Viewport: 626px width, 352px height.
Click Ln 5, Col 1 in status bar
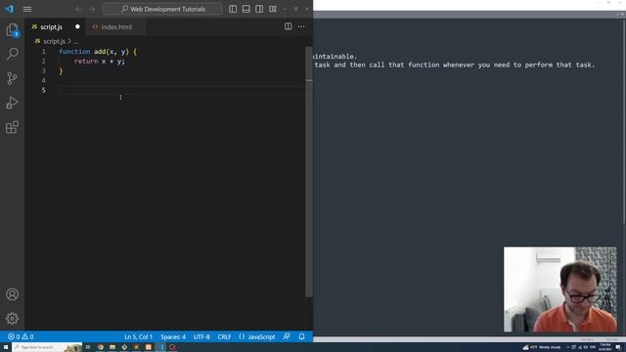(139, 336)
